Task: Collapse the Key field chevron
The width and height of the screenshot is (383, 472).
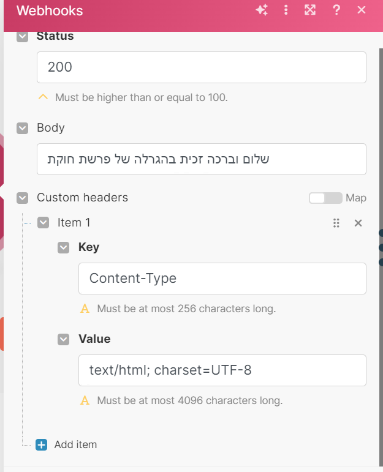Action: 64,247
